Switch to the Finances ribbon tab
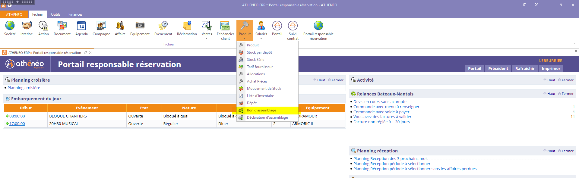579x178 pixels. [x=75, y=14]
